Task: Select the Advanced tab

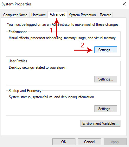Action: [57, 14]
